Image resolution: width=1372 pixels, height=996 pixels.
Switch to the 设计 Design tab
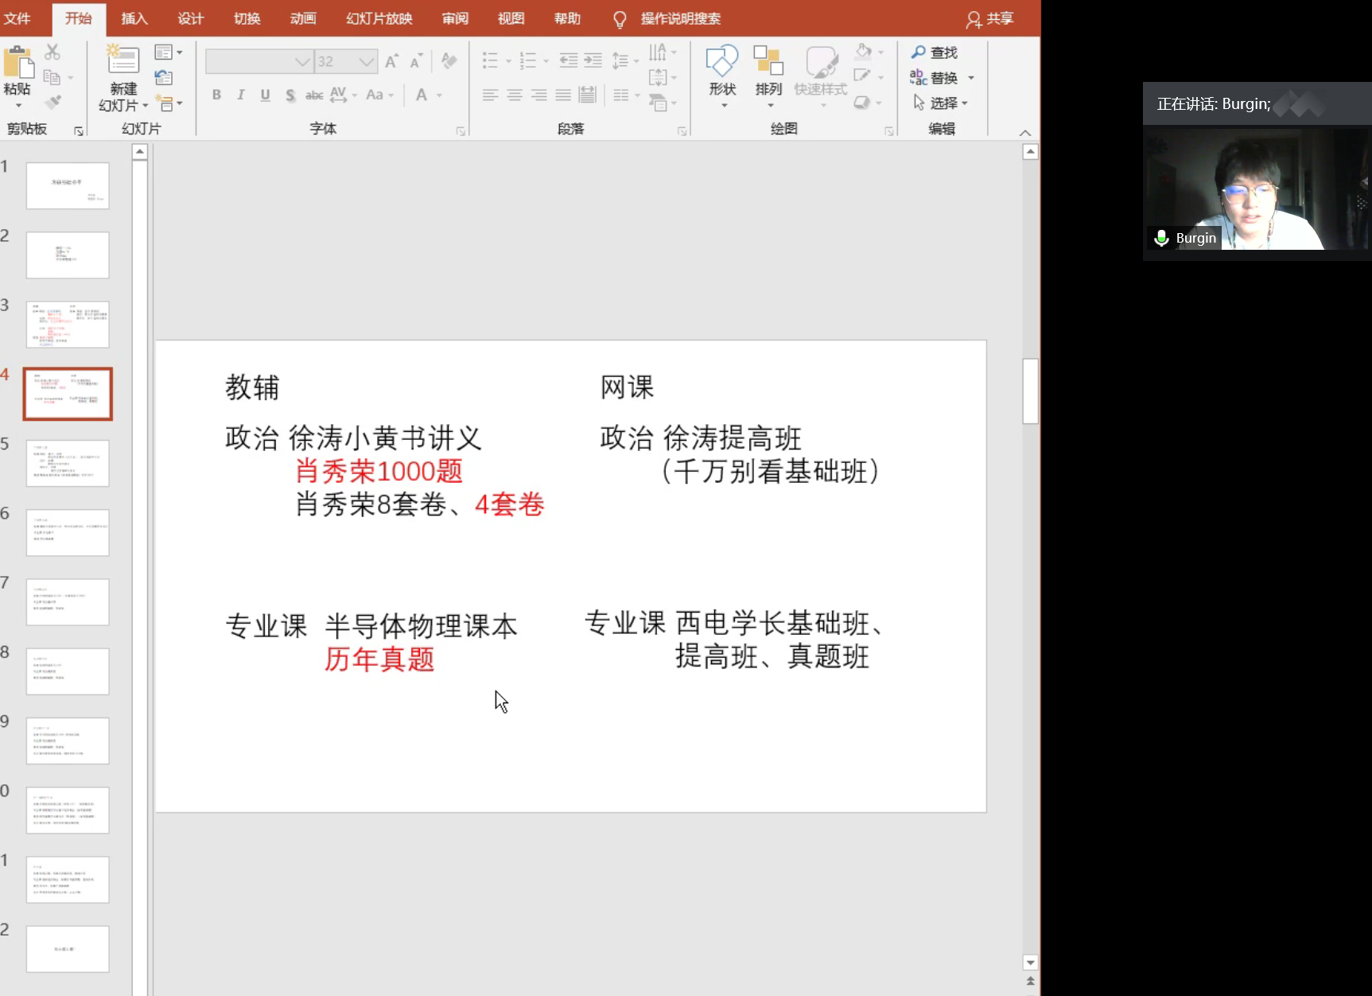[191, 19]
